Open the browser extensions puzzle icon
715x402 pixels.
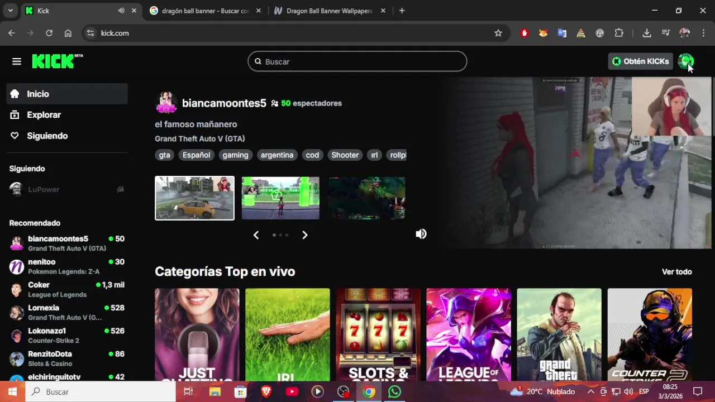pyautogui.click(x=619, y=33)
